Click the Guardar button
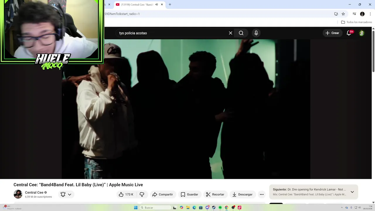The image size is (375, 211). tap(189, 194)
